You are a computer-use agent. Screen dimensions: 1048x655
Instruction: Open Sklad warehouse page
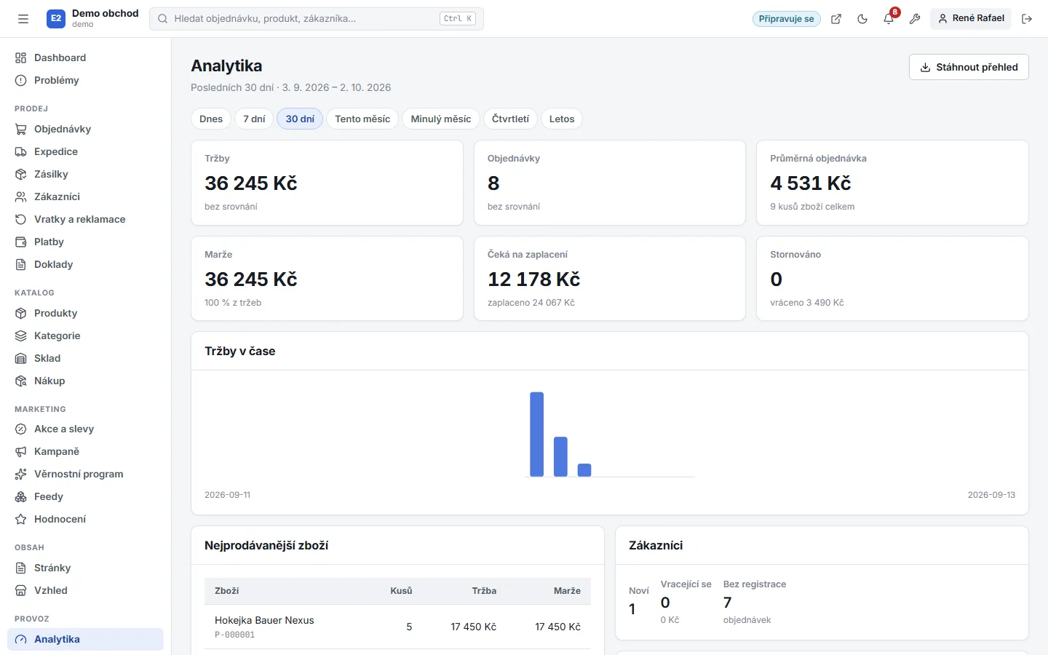pyautogui.click(x=85, y=358)
